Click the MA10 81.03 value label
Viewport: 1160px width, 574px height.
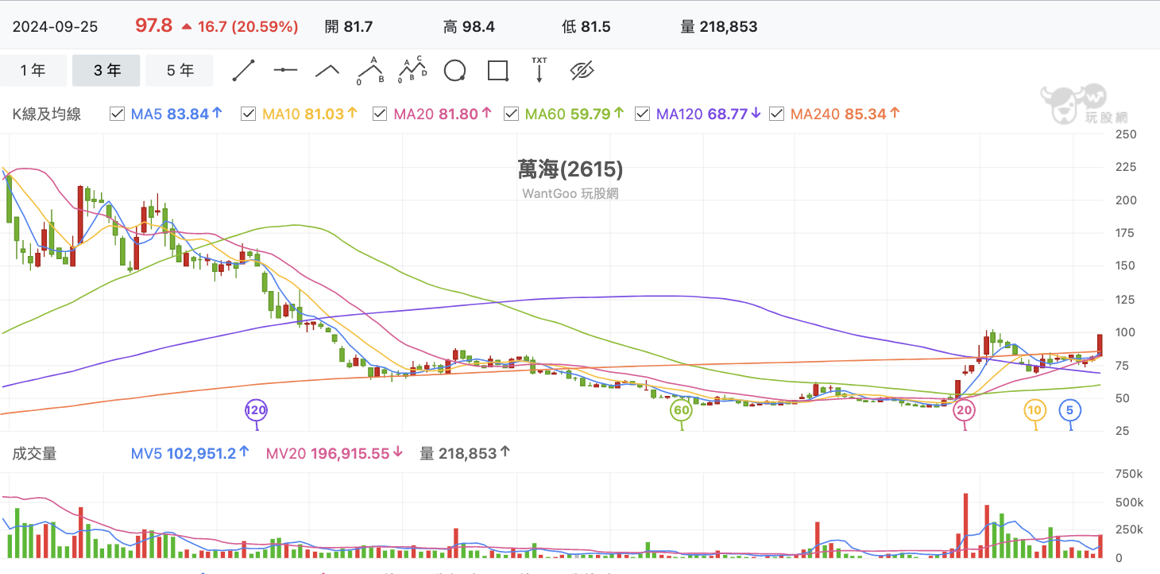pyautogui.click(x=311, y=114)
